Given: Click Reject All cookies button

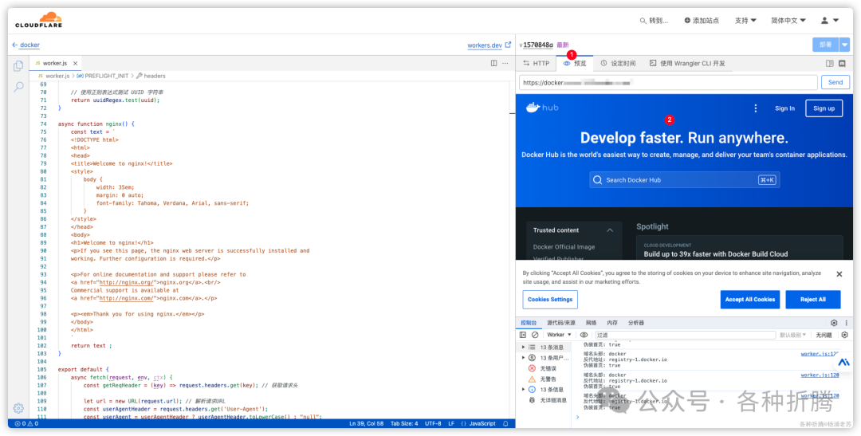Looking at the screenshot, I should 812,299.
